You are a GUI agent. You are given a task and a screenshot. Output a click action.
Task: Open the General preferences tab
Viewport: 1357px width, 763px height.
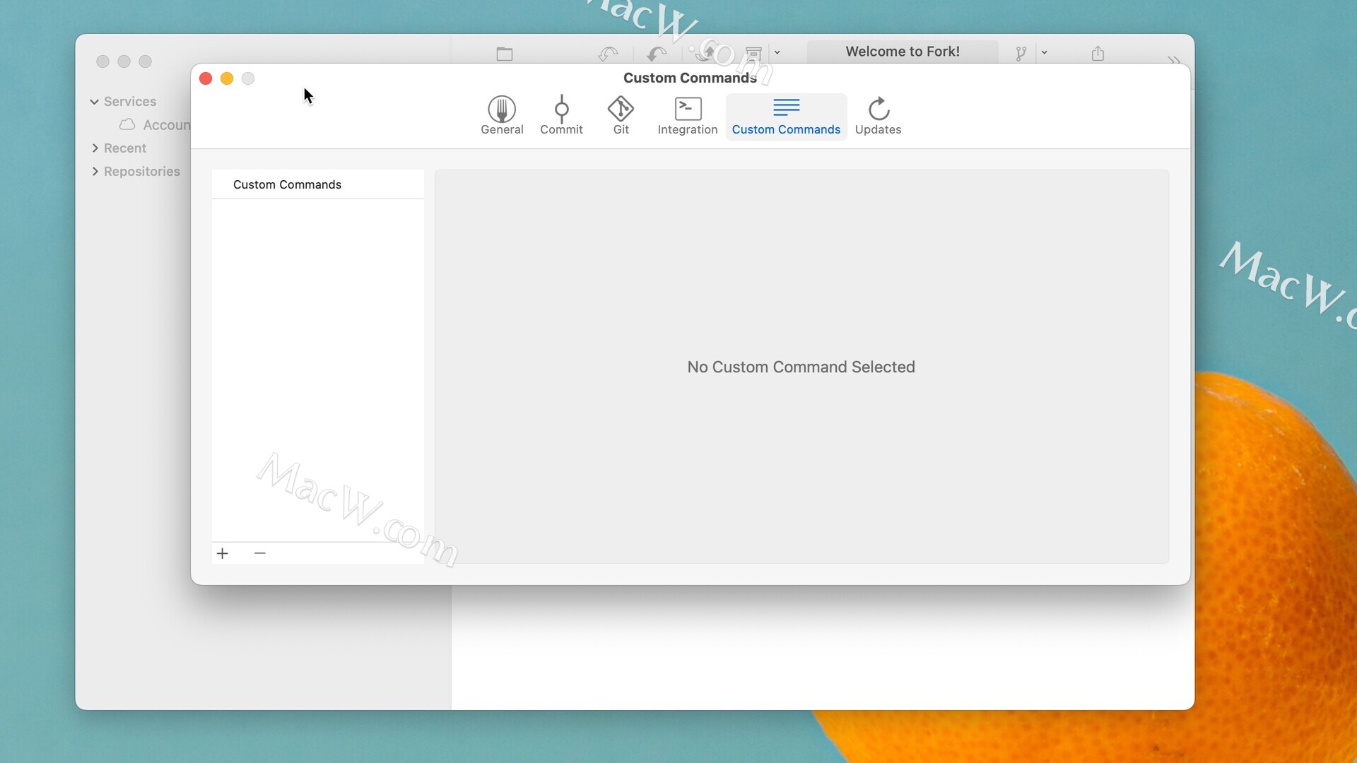click(x=502, y=116)
